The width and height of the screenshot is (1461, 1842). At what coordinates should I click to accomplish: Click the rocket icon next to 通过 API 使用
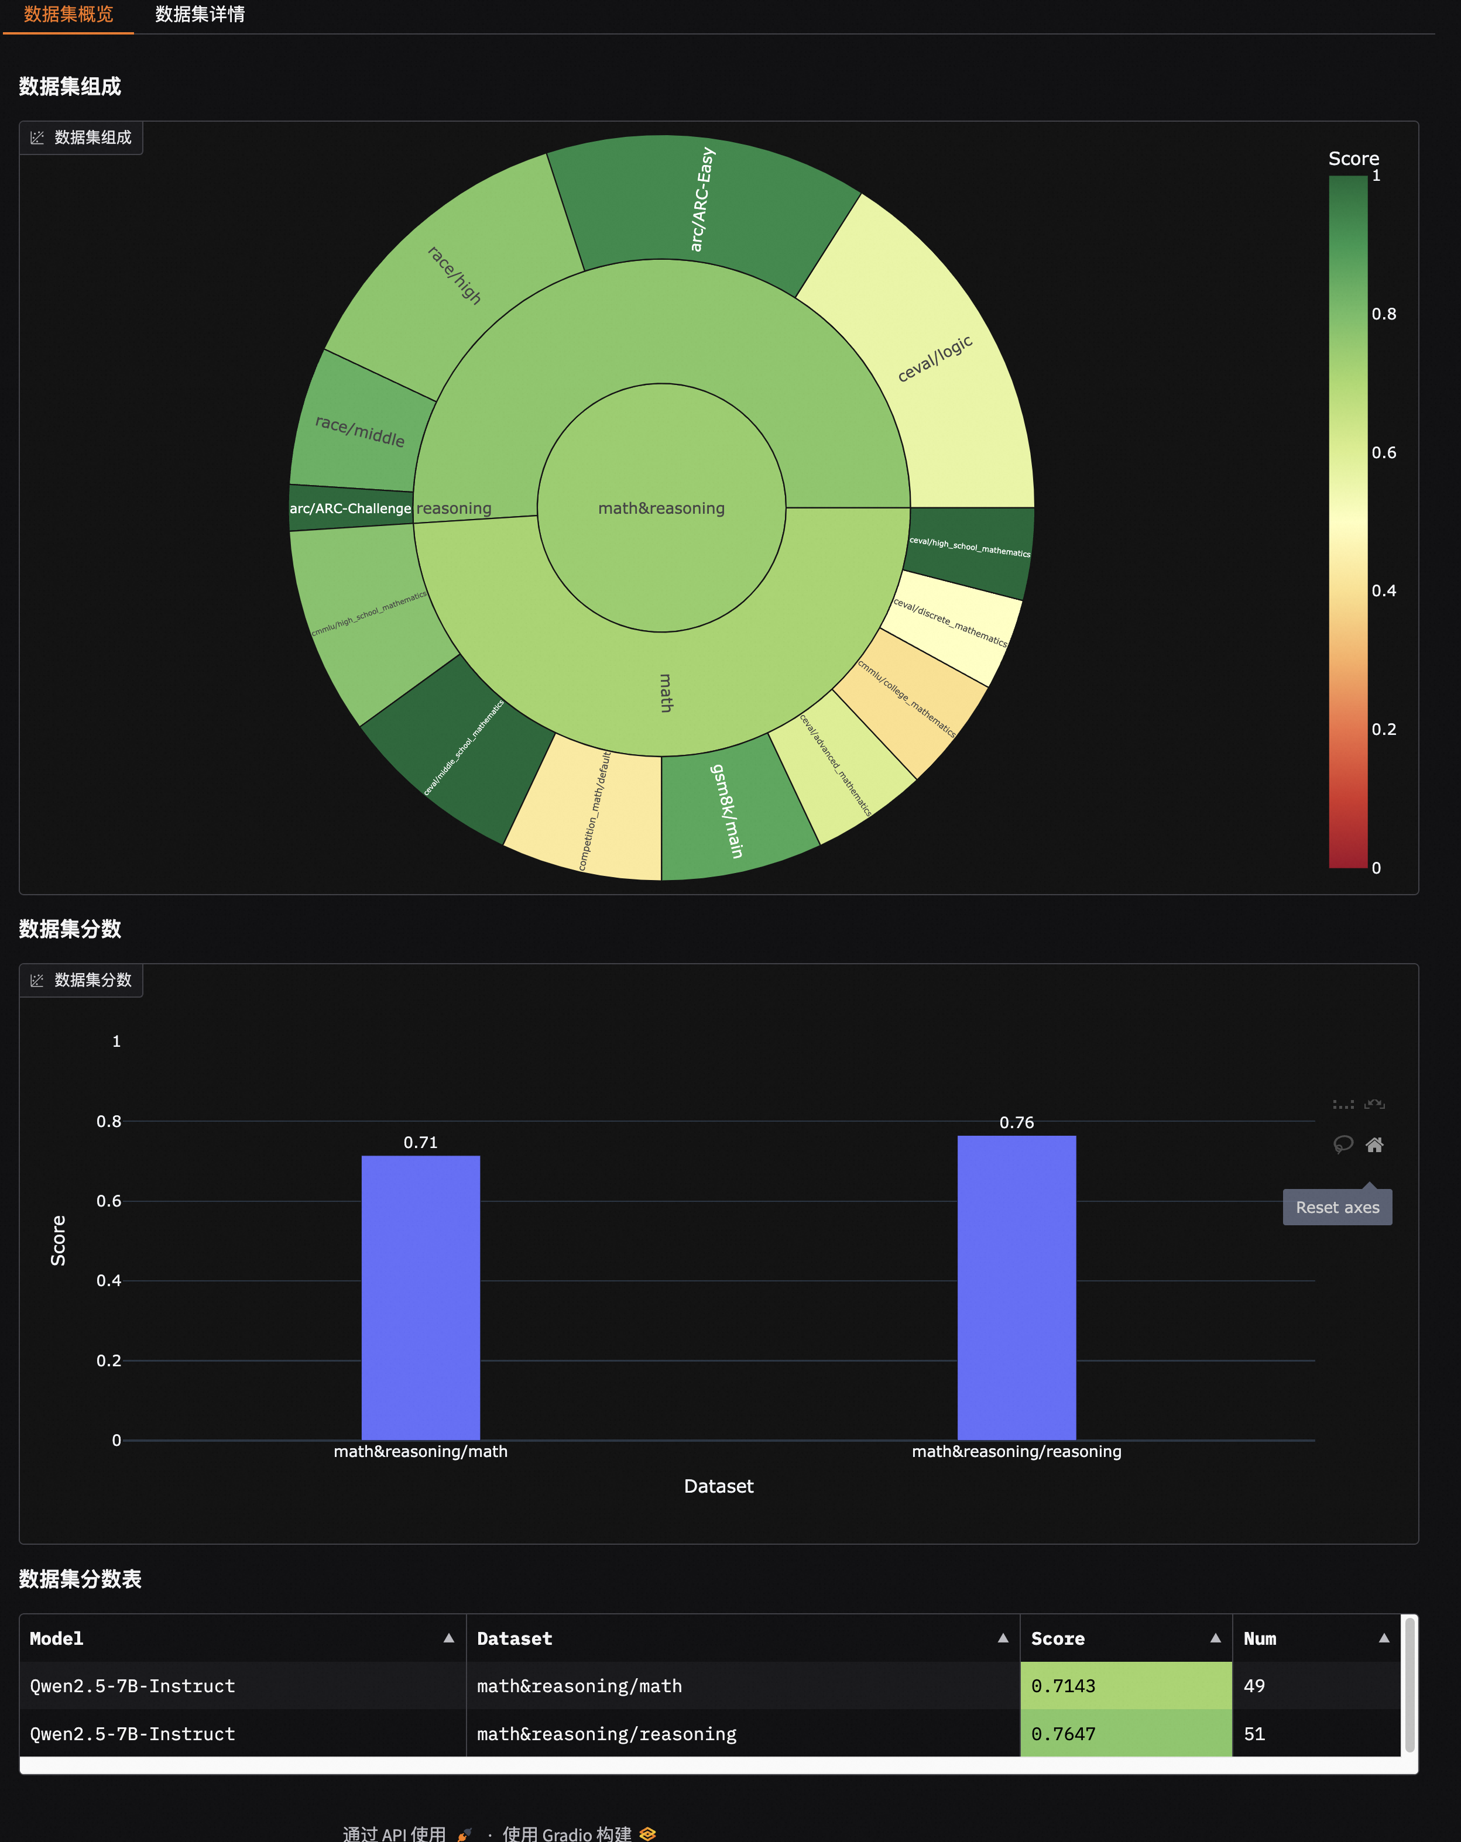(464, 1834)
